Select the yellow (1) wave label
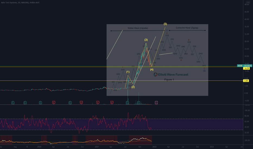This screenshot has height=149, width=253. coord(128,72)
